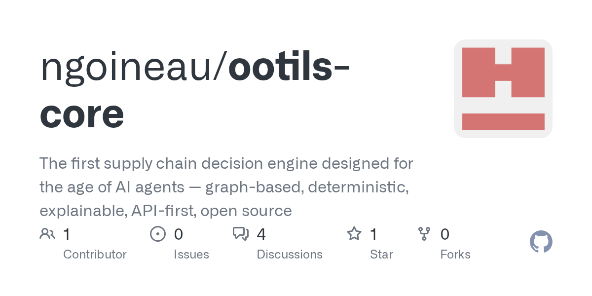The height and width of the screenshot is (296, 592).
Task: Click the forks count number 0
Action: [x=444, y=234]
